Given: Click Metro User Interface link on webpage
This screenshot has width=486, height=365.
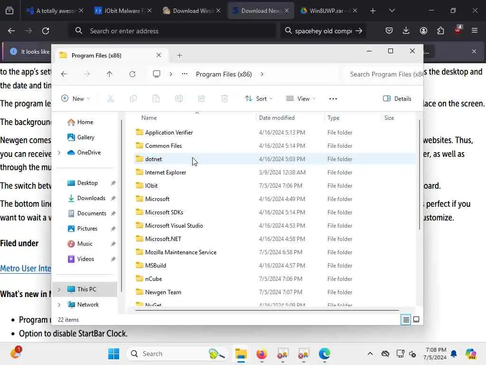Looking at the screenshot, I should pos(26,269).
